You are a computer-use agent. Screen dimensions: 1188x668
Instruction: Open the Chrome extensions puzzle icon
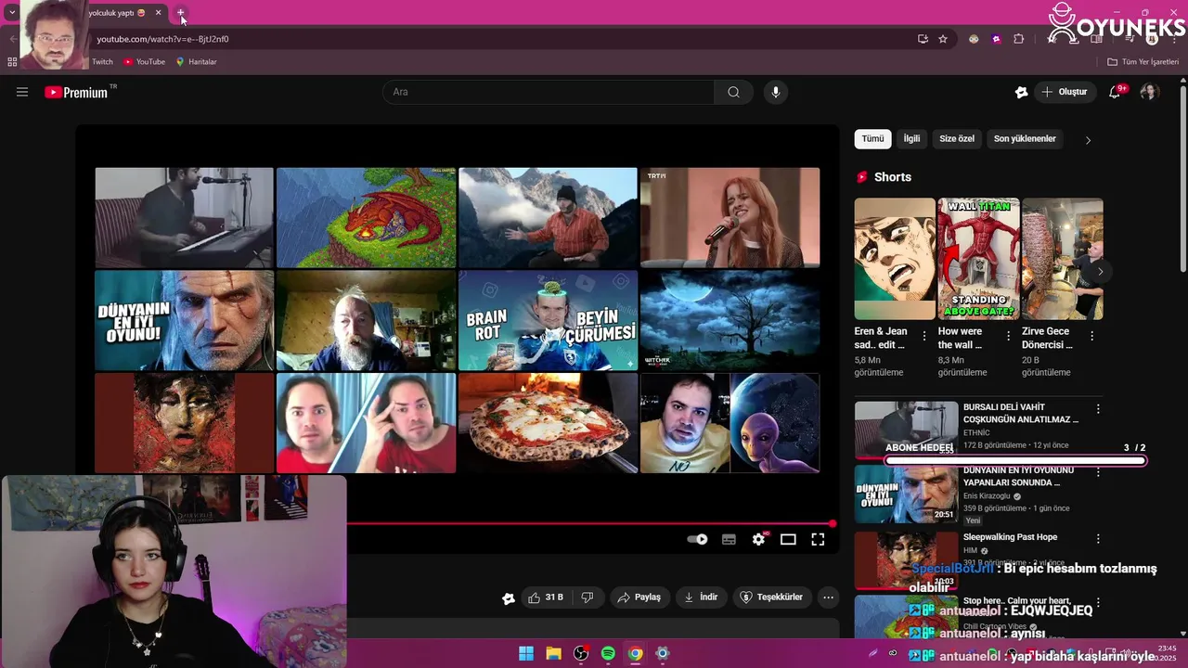pyautogui.click(x=1018, y=39)
